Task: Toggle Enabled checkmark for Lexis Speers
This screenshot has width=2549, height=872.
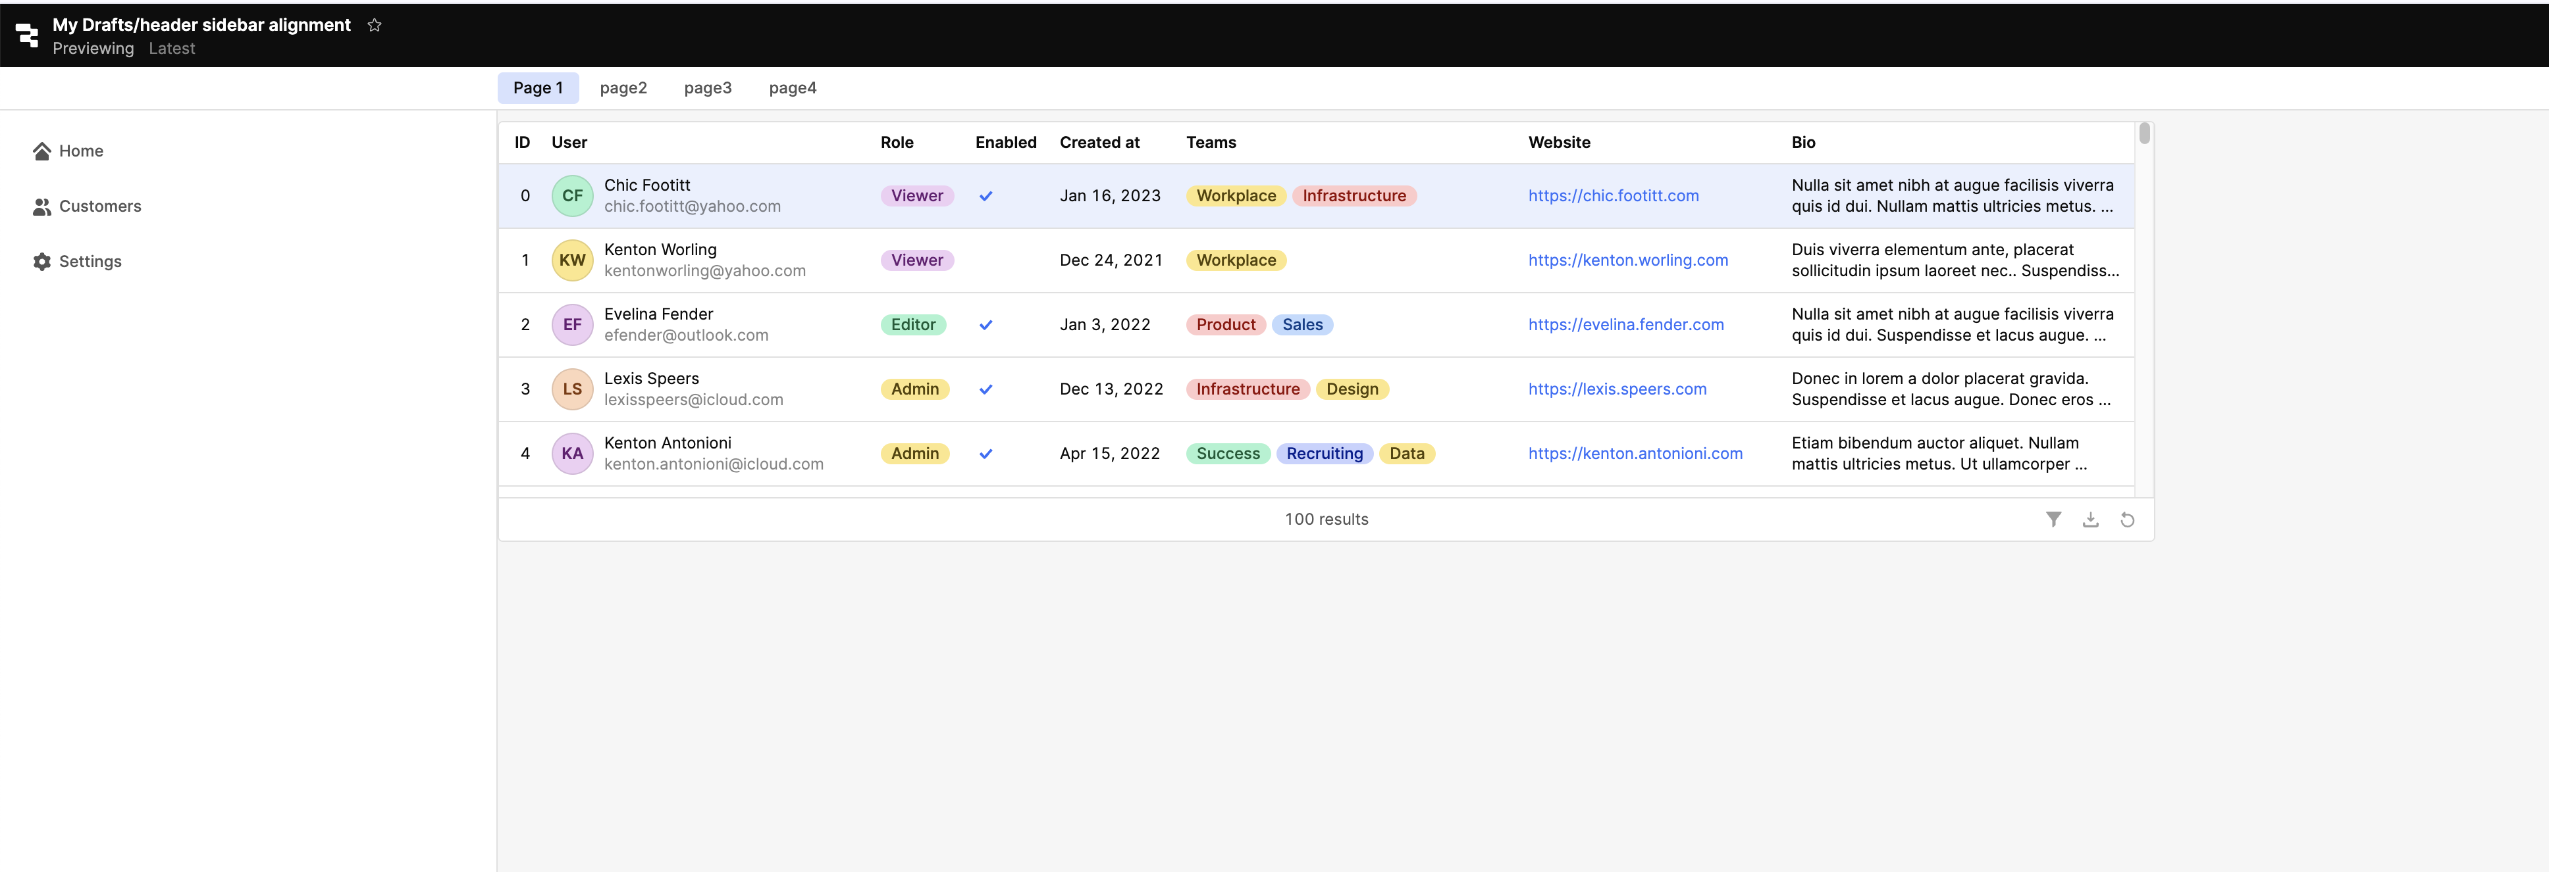Action: [x=985, y=389]
